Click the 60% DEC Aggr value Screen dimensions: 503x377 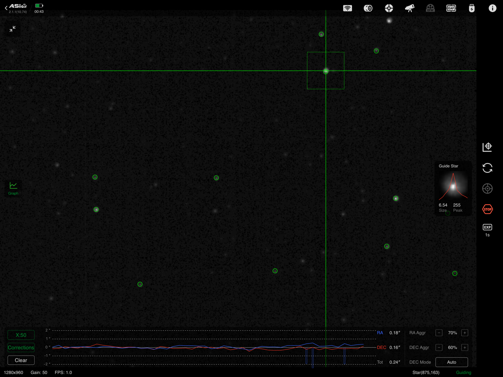pyautogui.click(x=452, y=348)
